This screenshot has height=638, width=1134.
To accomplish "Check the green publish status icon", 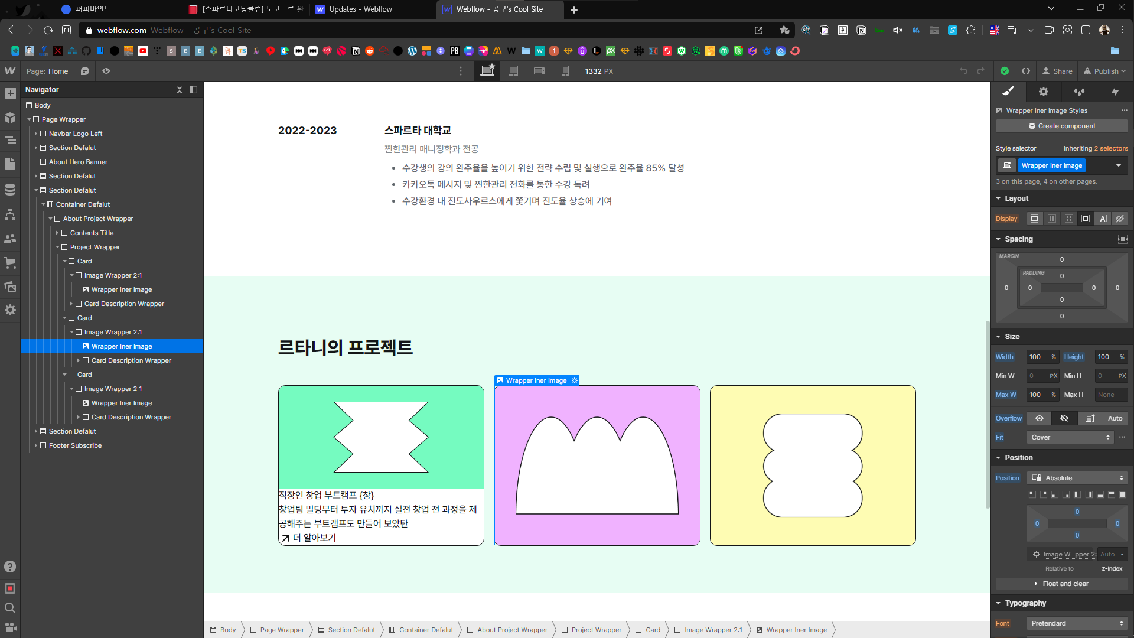I will 1005,71.
